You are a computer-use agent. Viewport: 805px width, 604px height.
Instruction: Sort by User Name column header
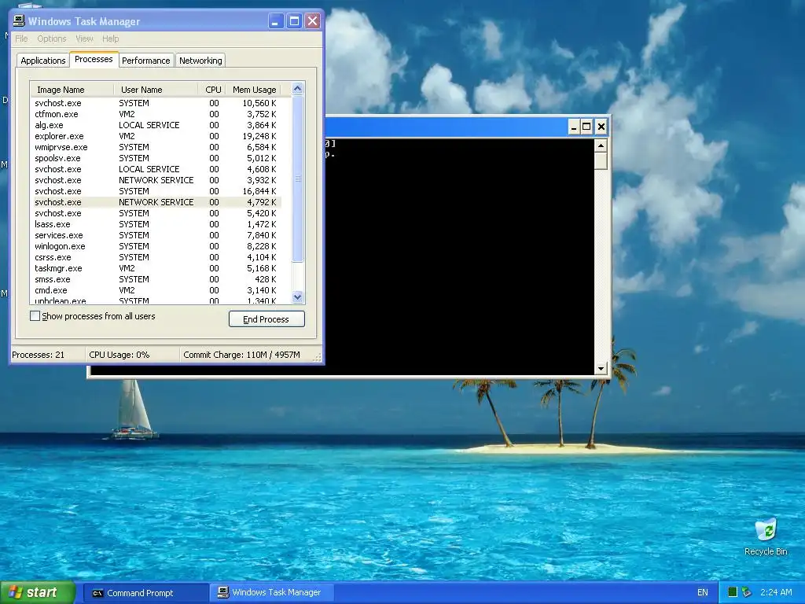pos(156,90)
